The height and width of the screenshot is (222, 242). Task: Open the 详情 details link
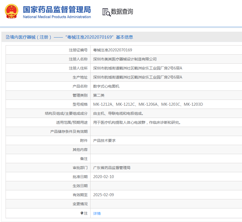tap(97, 213)
